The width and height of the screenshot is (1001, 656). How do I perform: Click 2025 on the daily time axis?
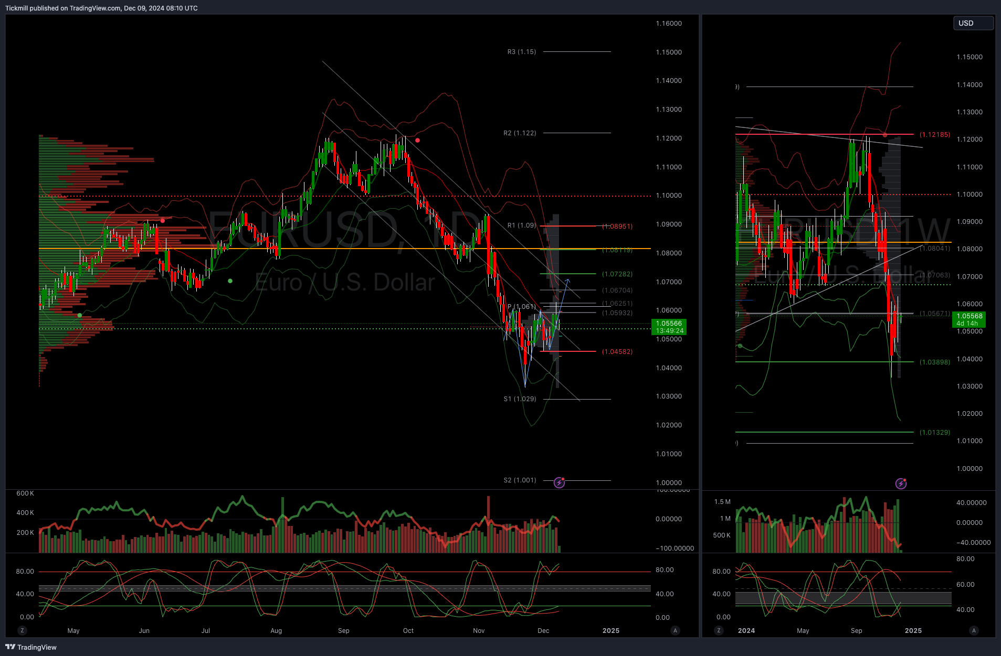[611, 631]
